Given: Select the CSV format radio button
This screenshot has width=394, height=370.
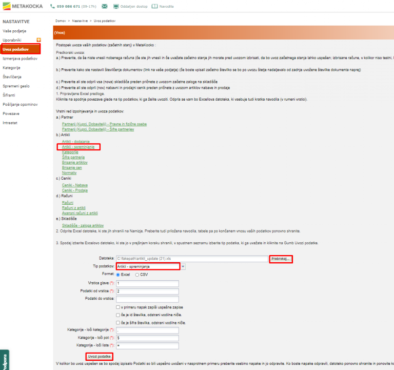Looking at the screenshot, I should coord(137,275).
